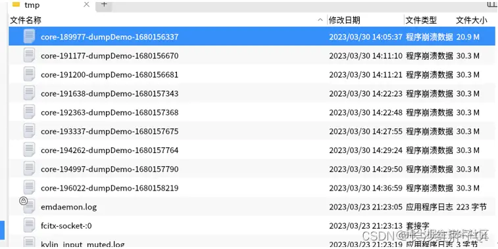The width and height of the screenshot is (498, 249).
Task: Sort by 修改日期 column header
Action: [344, 20]
